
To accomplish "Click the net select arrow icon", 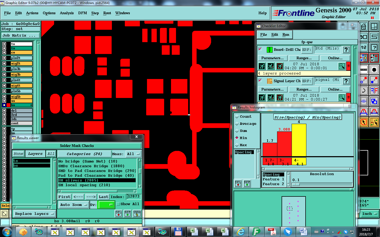I will [374, 122].
